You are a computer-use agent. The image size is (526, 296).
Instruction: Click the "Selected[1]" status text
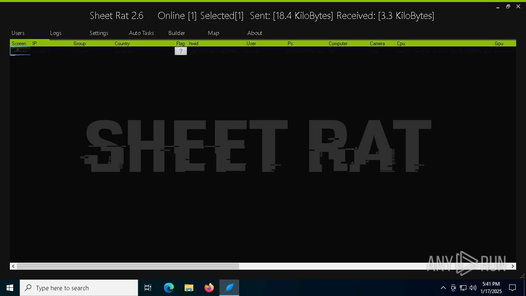(222, 16)
